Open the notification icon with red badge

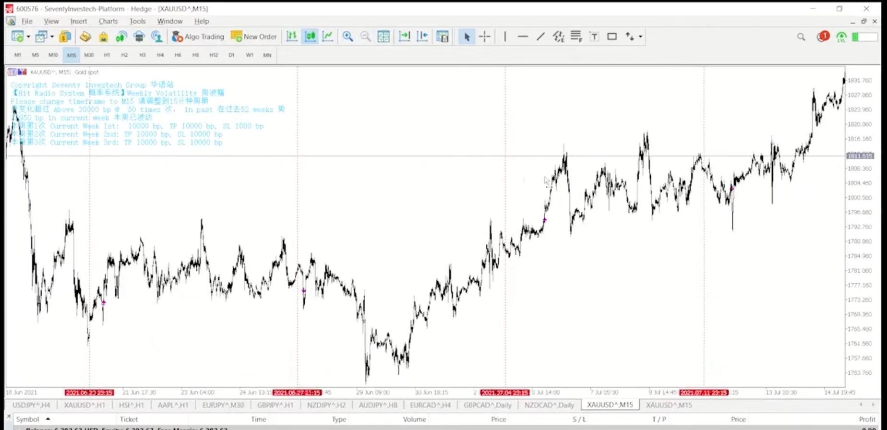823,36
